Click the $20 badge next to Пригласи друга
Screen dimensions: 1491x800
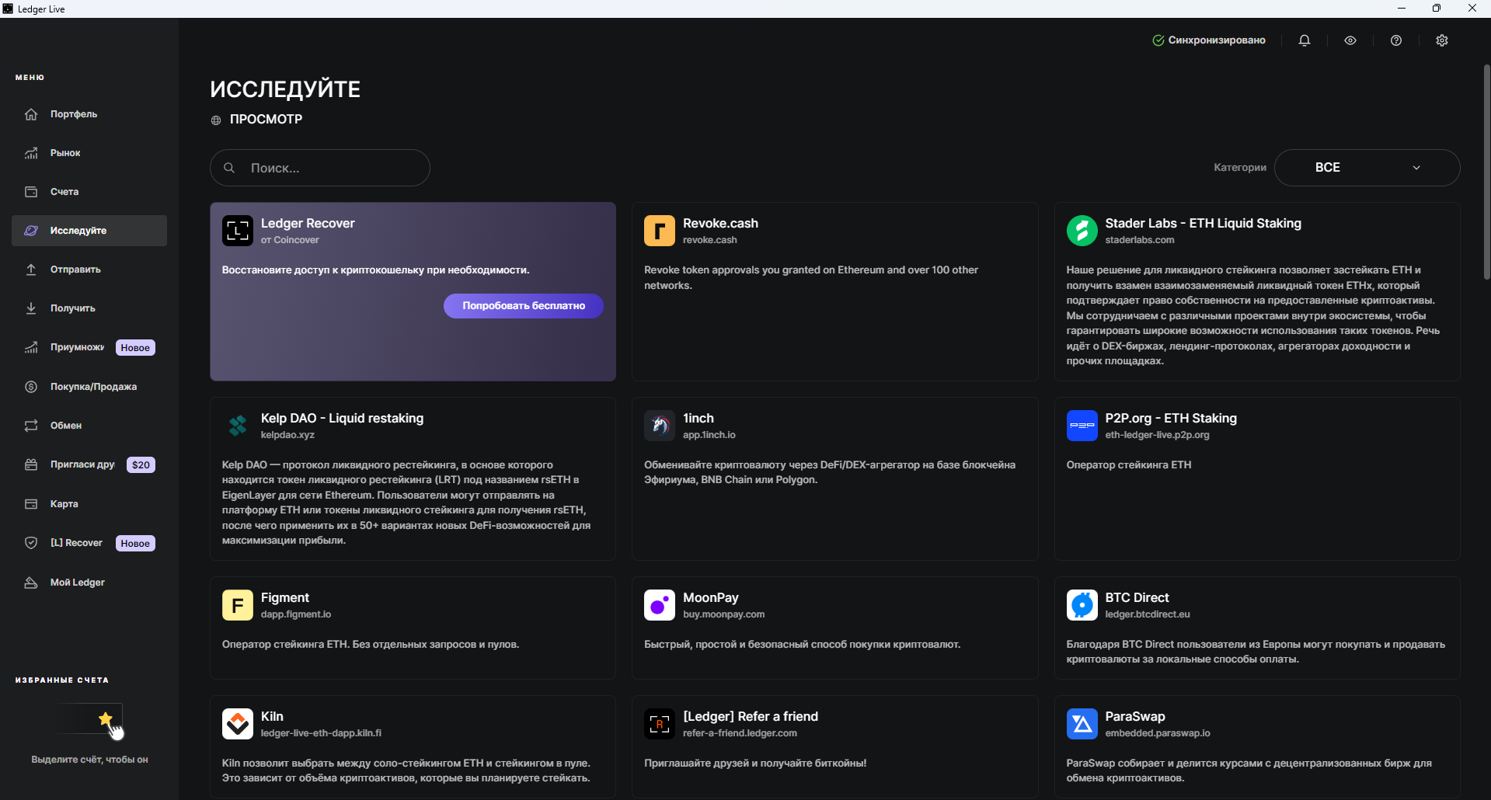pyautogui.click(x=141, y=465)
